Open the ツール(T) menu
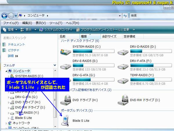Image resolution: width=174 pixels, height=131 pixels. pos(56,23)
